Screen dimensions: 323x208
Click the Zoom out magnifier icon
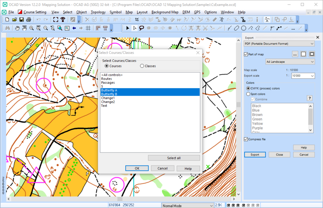(46, 28)
